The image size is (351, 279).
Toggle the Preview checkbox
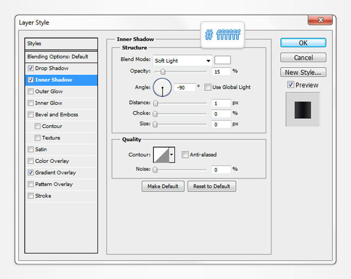point(291,85)
